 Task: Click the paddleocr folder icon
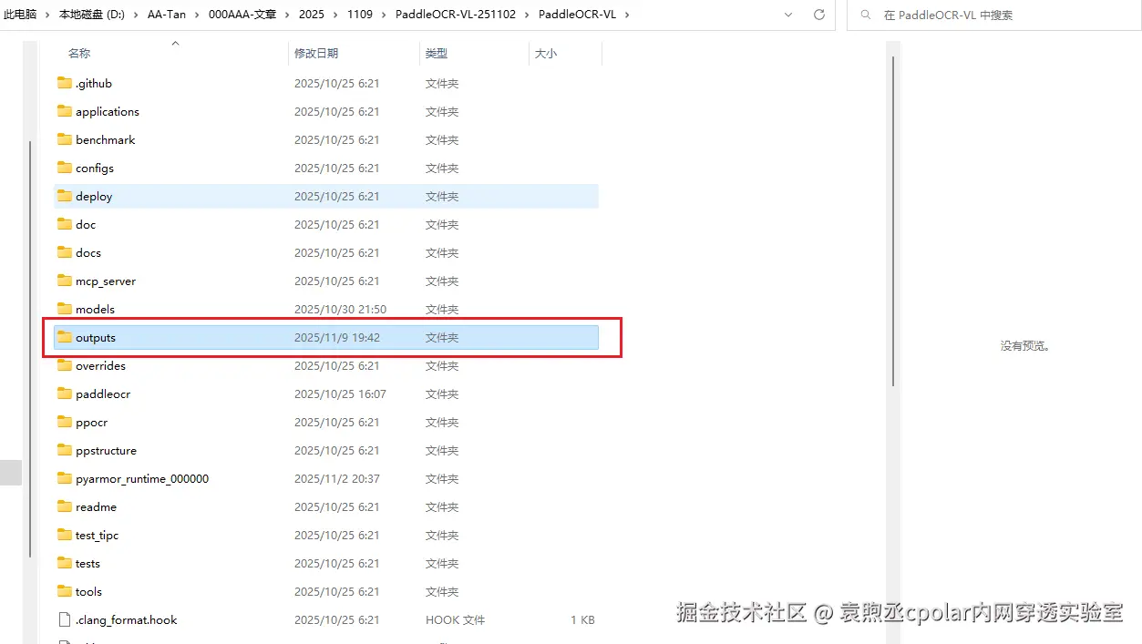[x=64, y=394]
